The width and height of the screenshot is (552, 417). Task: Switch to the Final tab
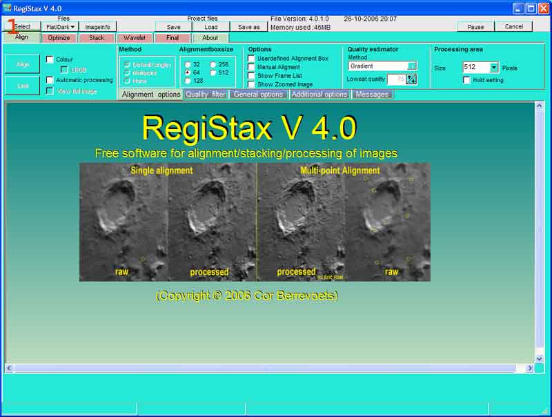(x=172, y=38)
